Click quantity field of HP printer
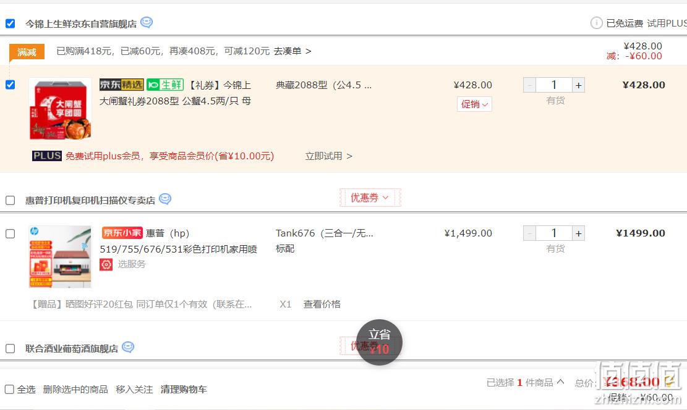 554,233
